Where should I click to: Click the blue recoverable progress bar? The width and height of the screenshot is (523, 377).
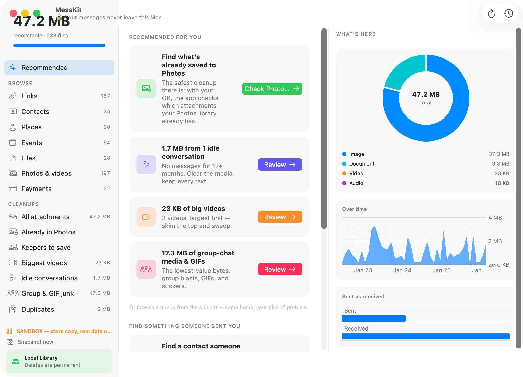(x=59, y=45)
